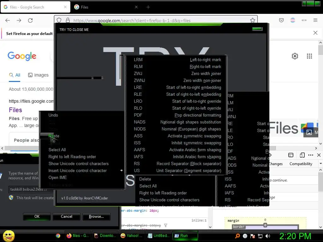
Task: Open the 'Files' search result link
Action: tap(15, 110)
